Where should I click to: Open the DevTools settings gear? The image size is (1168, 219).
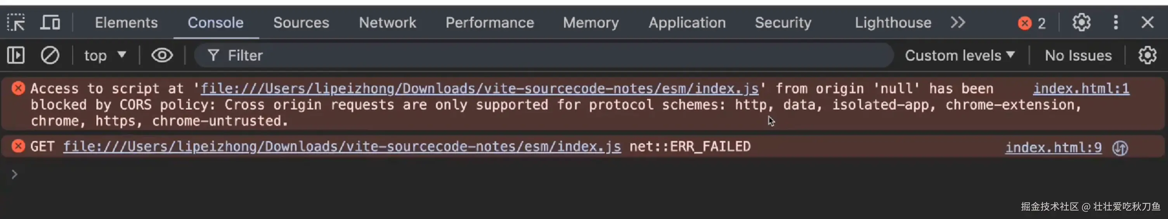click(1081, 22)
